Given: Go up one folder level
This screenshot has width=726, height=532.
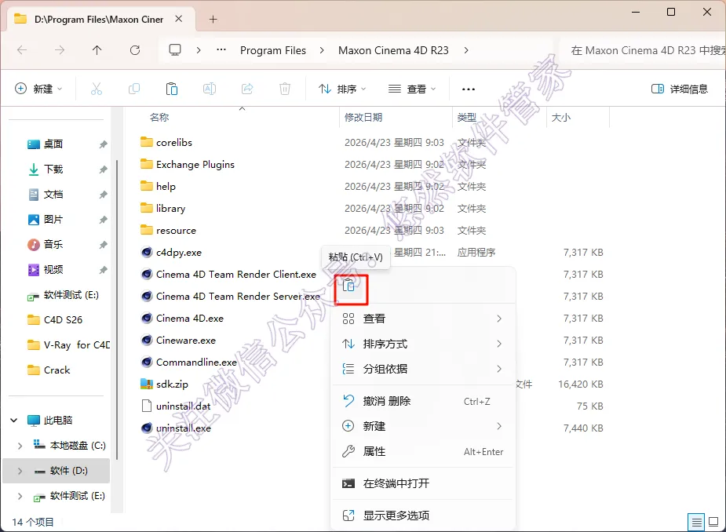Looking at the screenshot, I should pos(97,50).
